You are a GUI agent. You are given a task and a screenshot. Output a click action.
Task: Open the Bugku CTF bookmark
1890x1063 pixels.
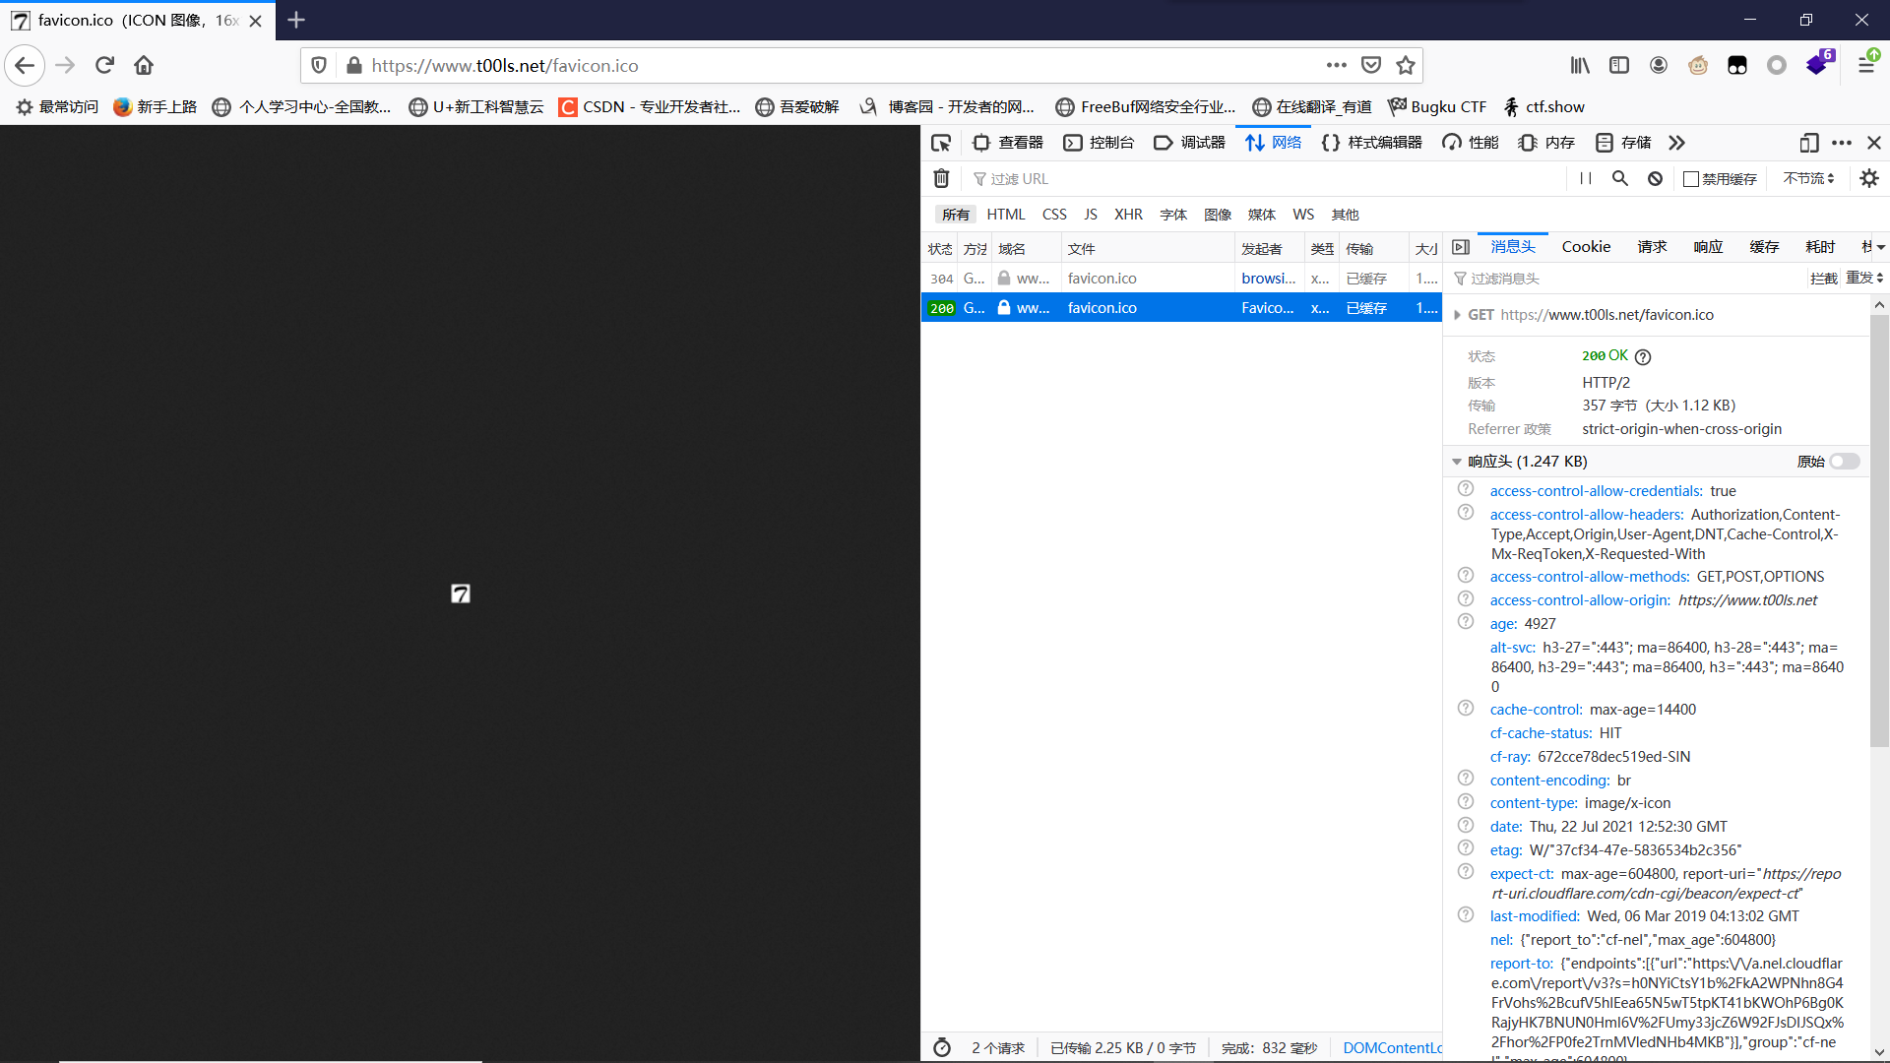[x=1437, y=106]
